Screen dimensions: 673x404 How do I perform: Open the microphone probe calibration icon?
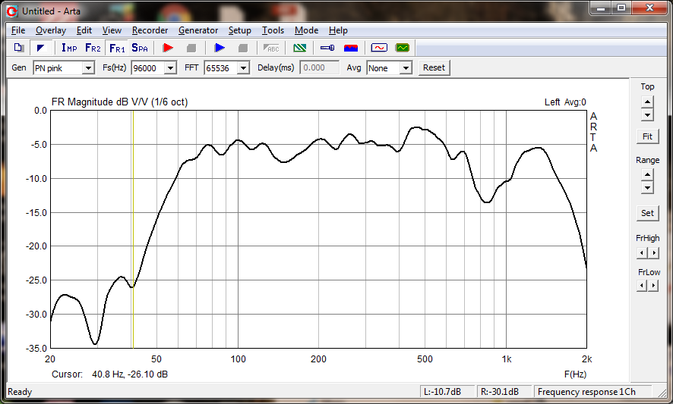click(327, 48)
